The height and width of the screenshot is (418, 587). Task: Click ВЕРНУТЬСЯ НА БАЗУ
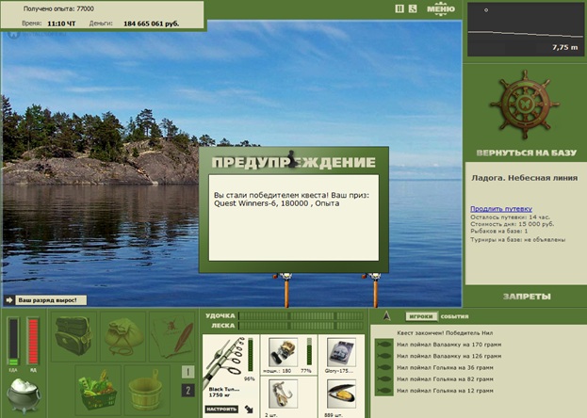pyautogui.click(x=527, y=153)
